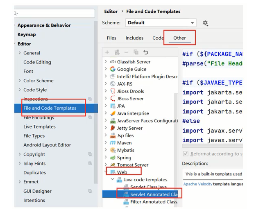Viewport: 265px width, 212px height.
Task: Open the Keymap settings
Action: click(x=27, y=34)
